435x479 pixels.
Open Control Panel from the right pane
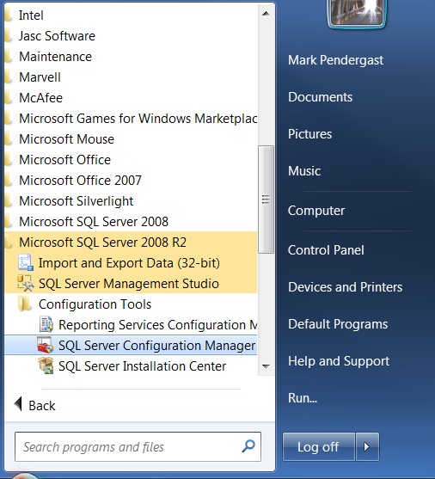[x=326, y=250]
